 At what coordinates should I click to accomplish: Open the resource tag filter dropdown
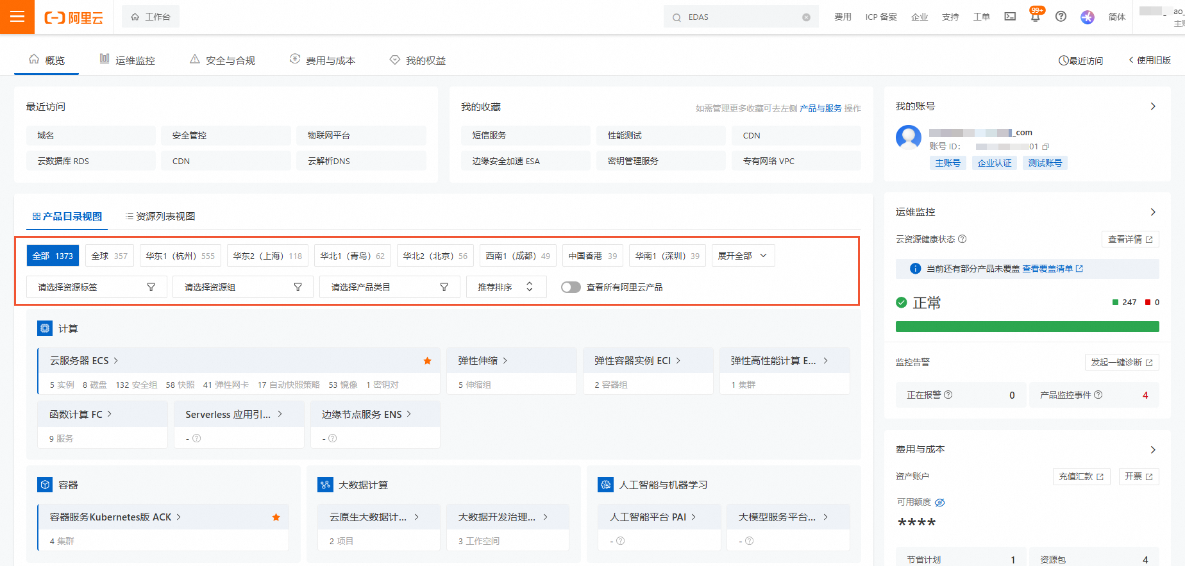pyautogui.click(x=97, y=287)
